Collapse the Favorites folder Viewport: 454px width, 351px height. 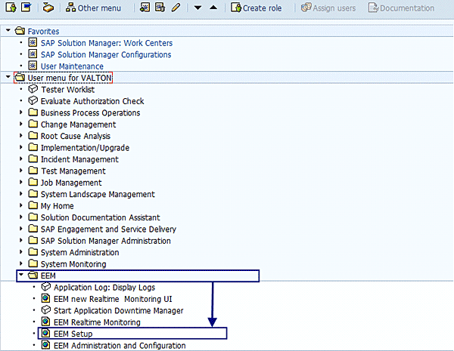[x=8, y=32]
